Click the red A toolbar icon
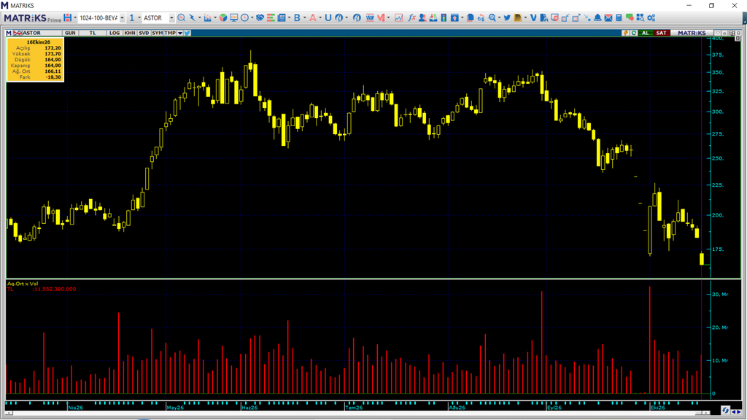 pyautogui.click(x=312, y=17)
